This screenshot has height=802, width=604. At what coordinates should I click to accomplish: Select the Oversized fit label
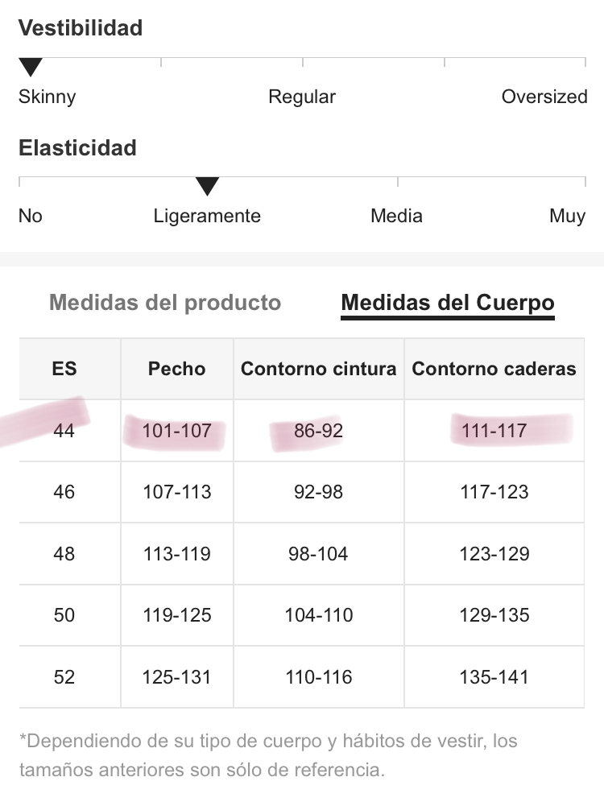(x=544, y=97)
